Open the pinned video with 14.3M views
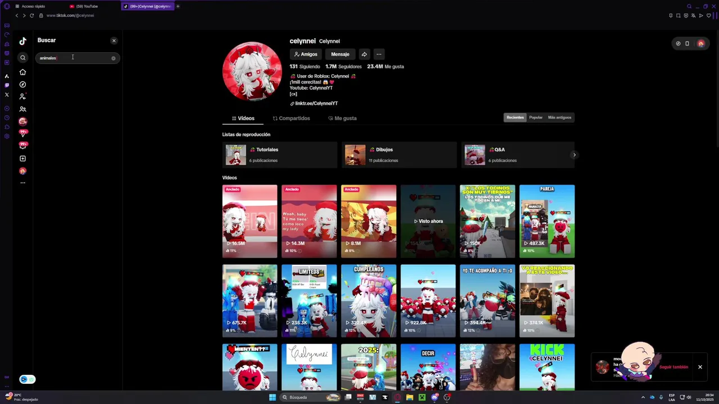 (x=309, y=221)
